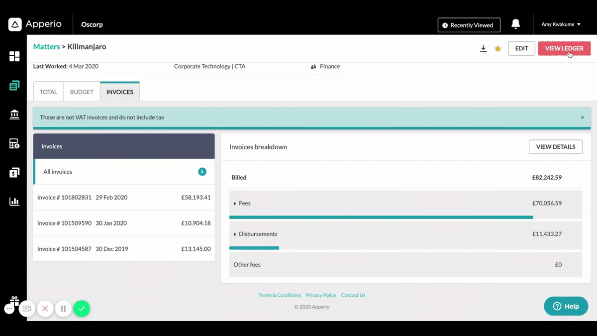
Task: Switch to the BUDGET tab
Action: (x=82, y=92)
